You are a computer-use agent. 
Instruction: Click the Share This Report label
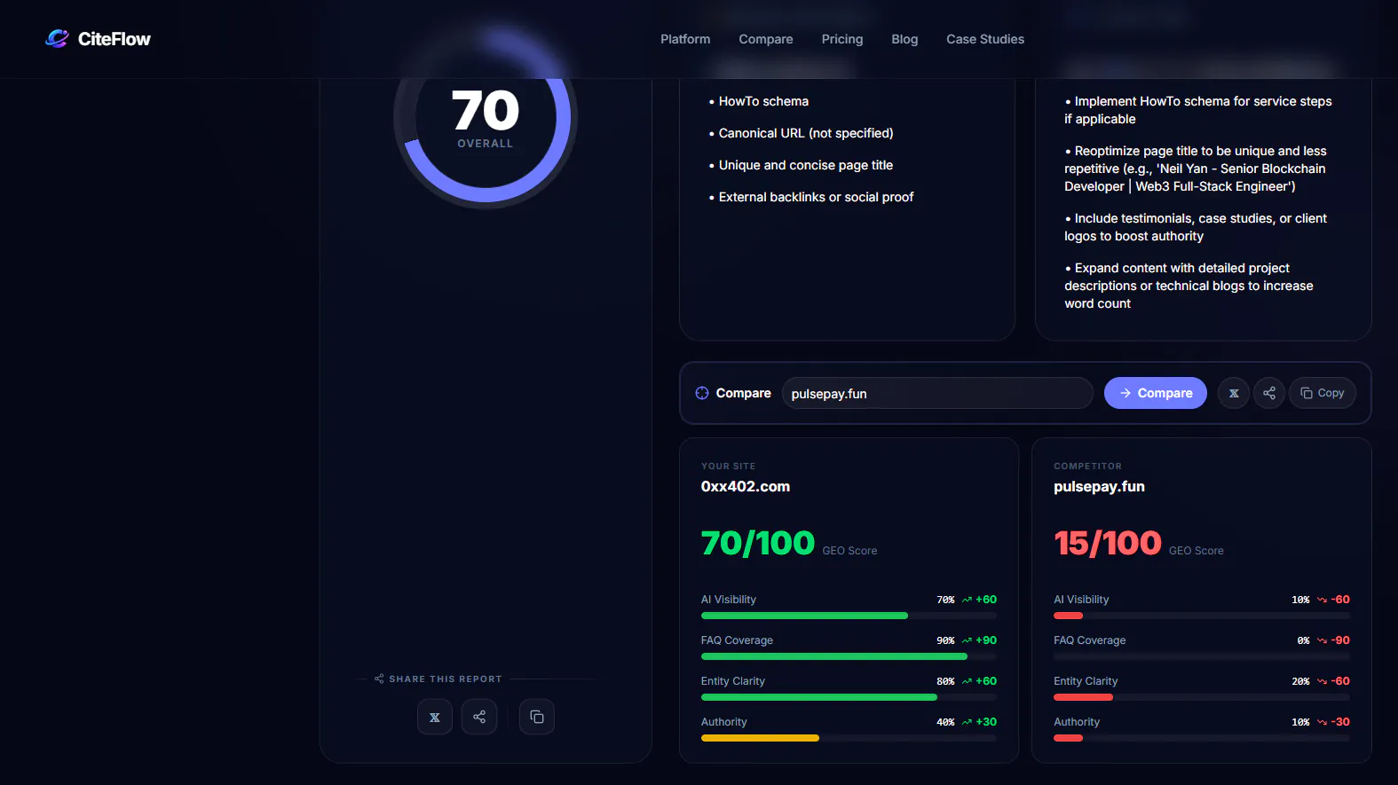[x=446, y=679]
